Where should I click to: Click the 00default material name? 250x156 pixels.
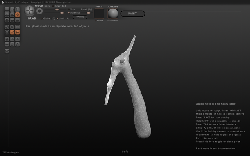[x=113, y=20]
